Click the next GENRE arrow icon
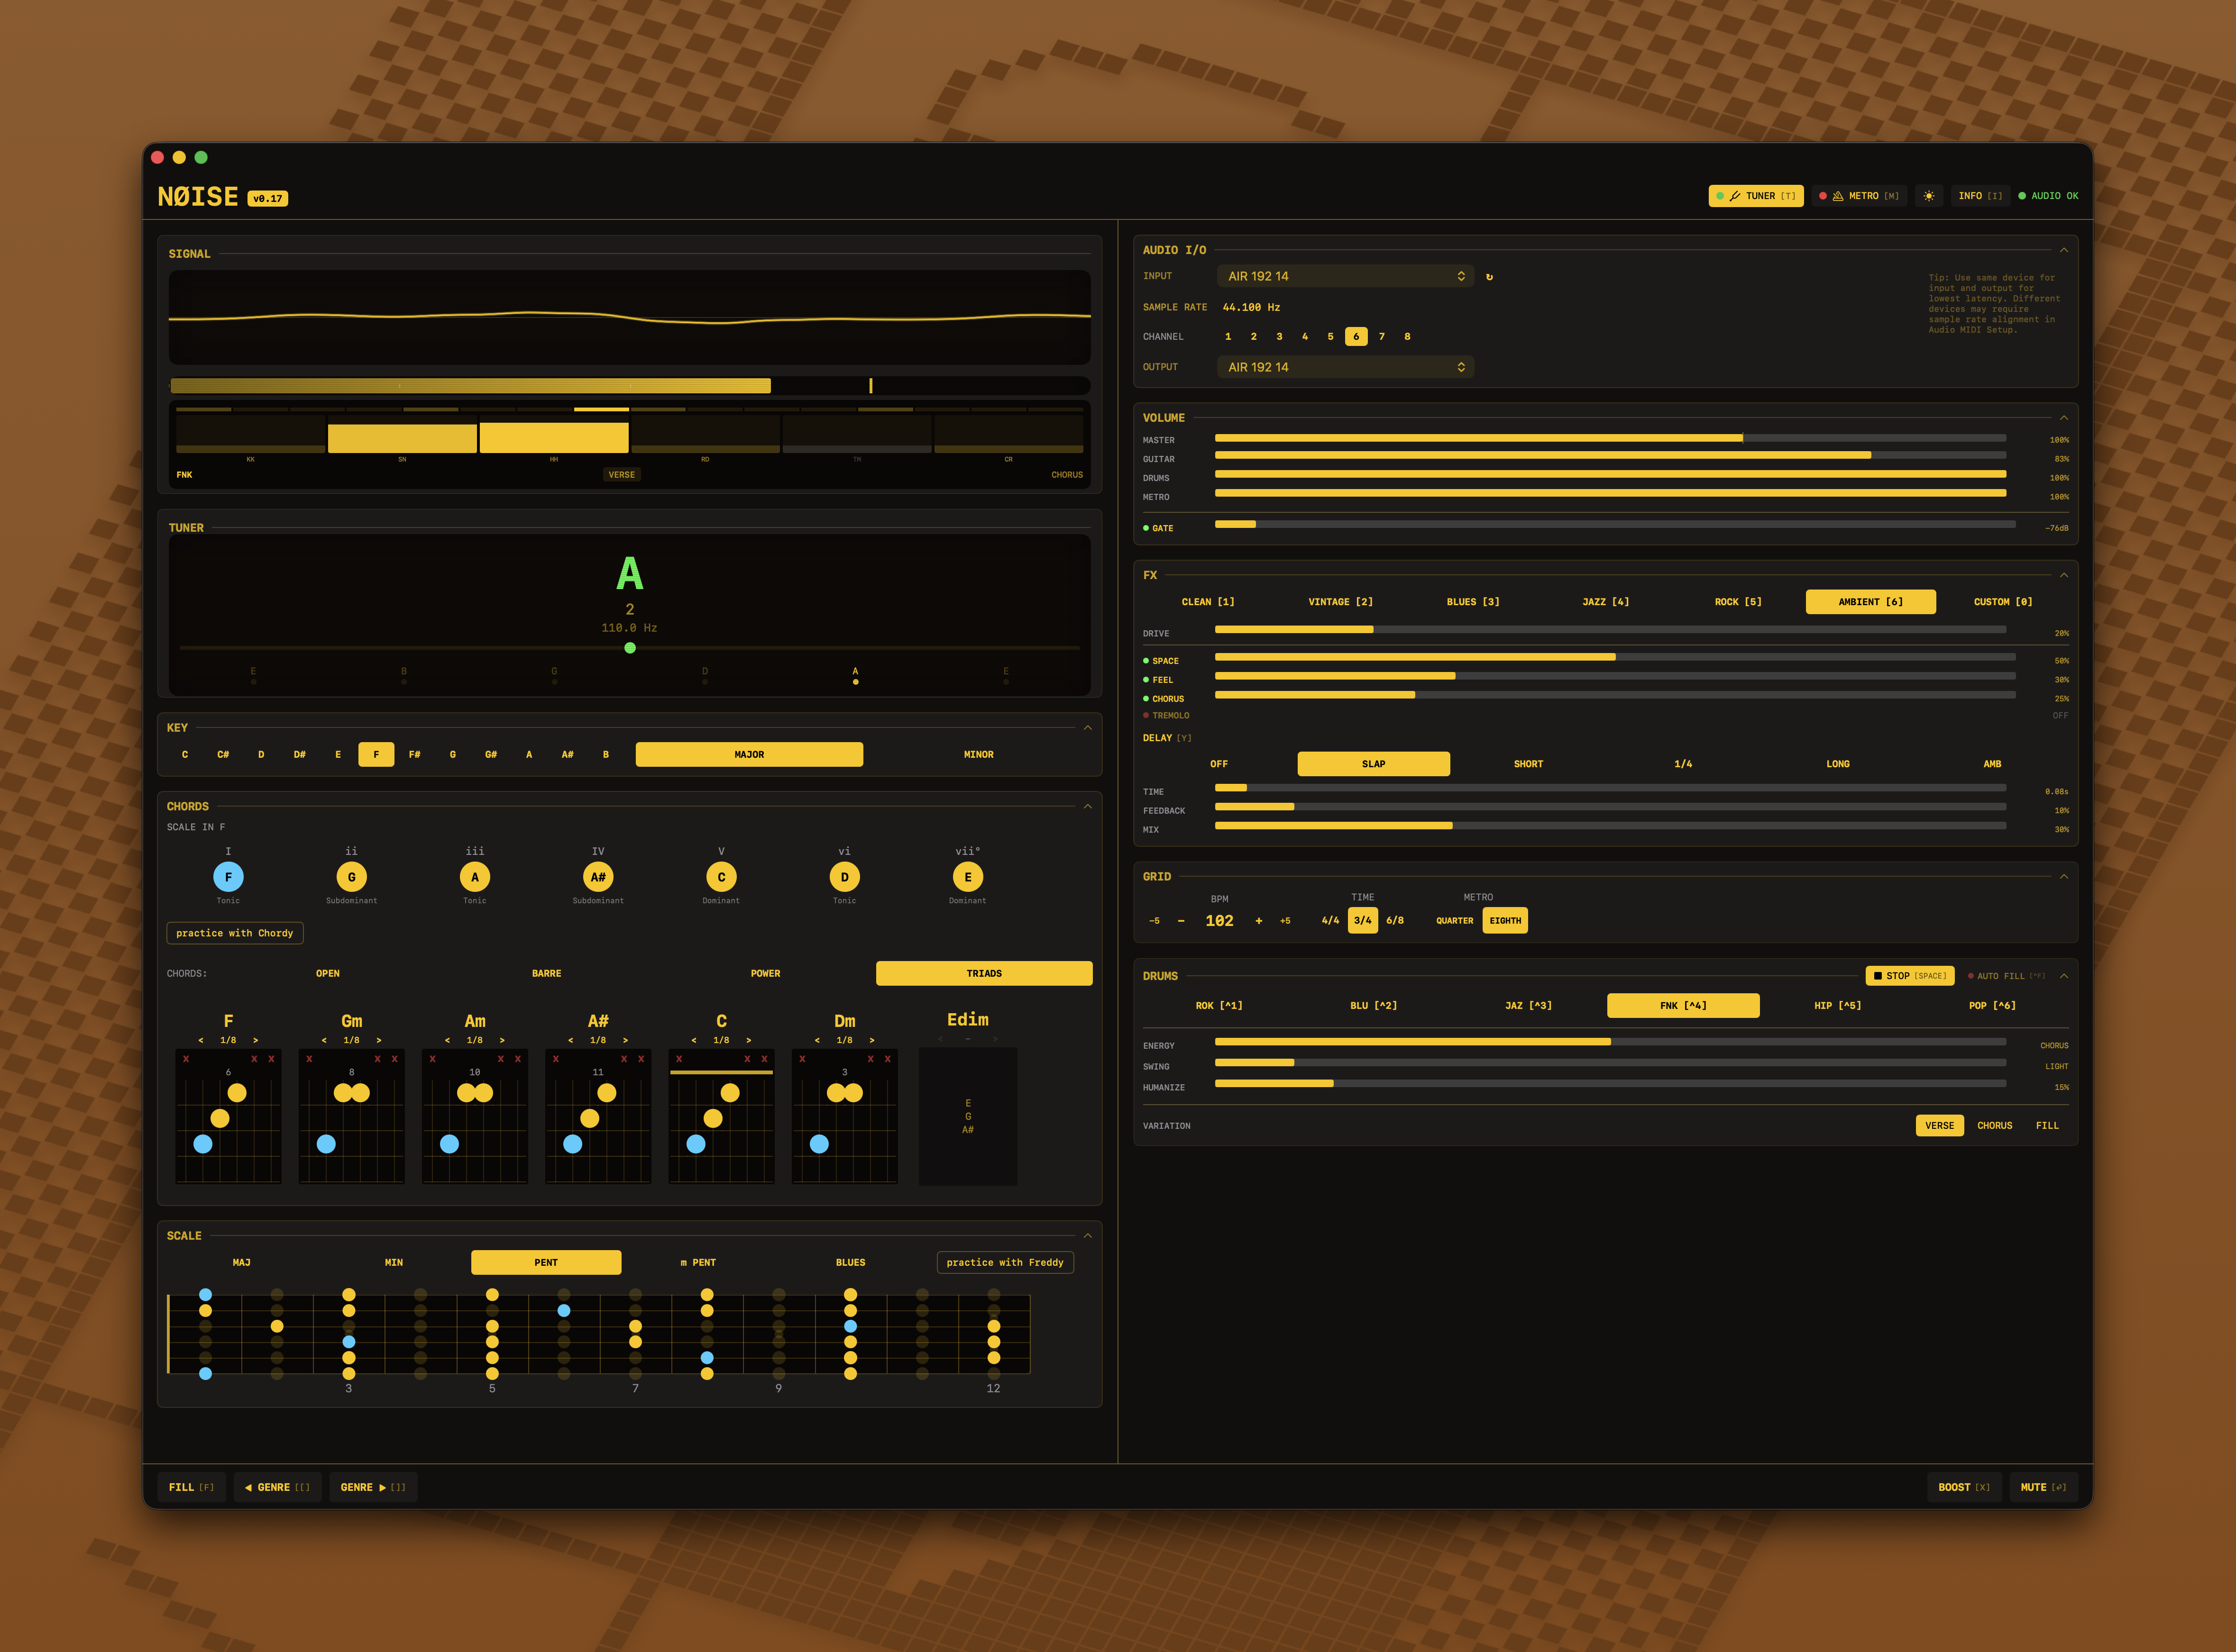 pos(383,1487)
